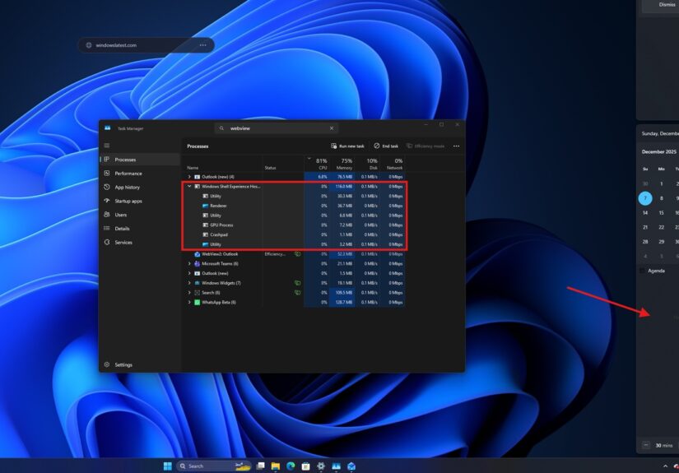Open Outlook from the taskbar
The width and height of the screenshot is (679, 473).
coord(351,466)
